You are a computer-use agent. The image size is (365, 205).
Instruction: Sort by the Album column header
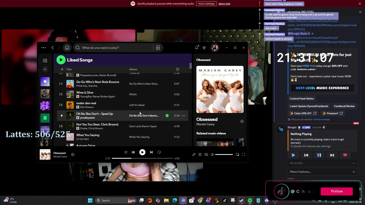(133, 69)
